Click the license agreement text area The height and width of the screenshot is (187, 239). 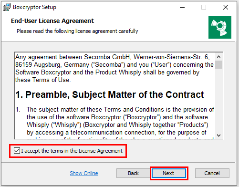115,96
